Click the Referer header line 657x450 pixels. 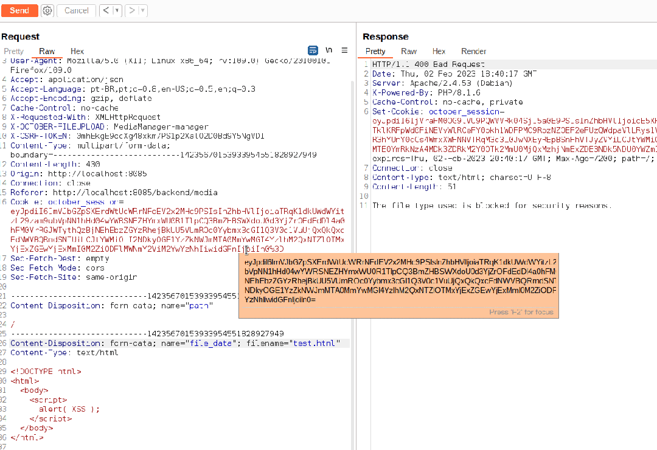114,192
